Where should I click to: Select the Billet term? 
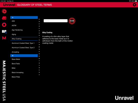click(24, 68)
